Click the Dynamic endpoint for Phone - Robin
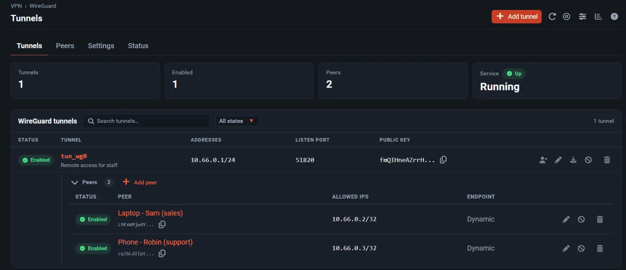This screenshot has height=270, width=626. coord(481,248)
